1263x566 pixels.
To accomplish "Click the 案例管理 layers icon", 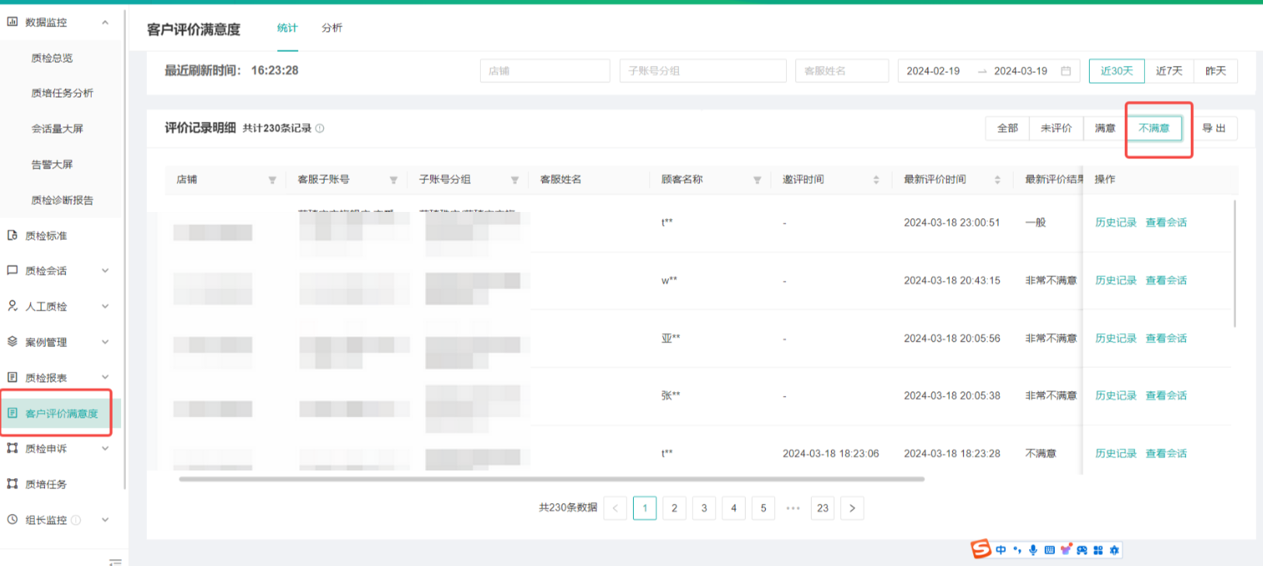I will (12, 342).
